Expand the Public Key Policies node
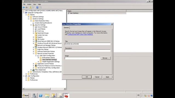Viewport: 175px width, 98px height. [33, 49]
